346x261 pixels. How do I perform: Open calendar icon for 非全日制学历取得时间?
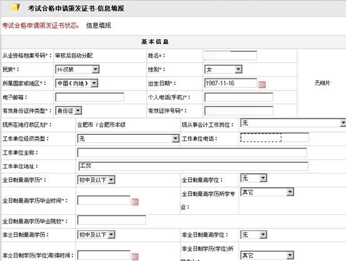tap(135, 257)
